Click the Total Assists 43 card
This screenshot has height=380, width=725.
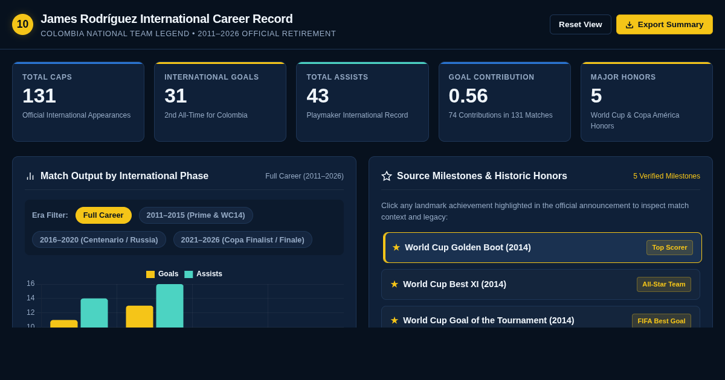point(362,102)
